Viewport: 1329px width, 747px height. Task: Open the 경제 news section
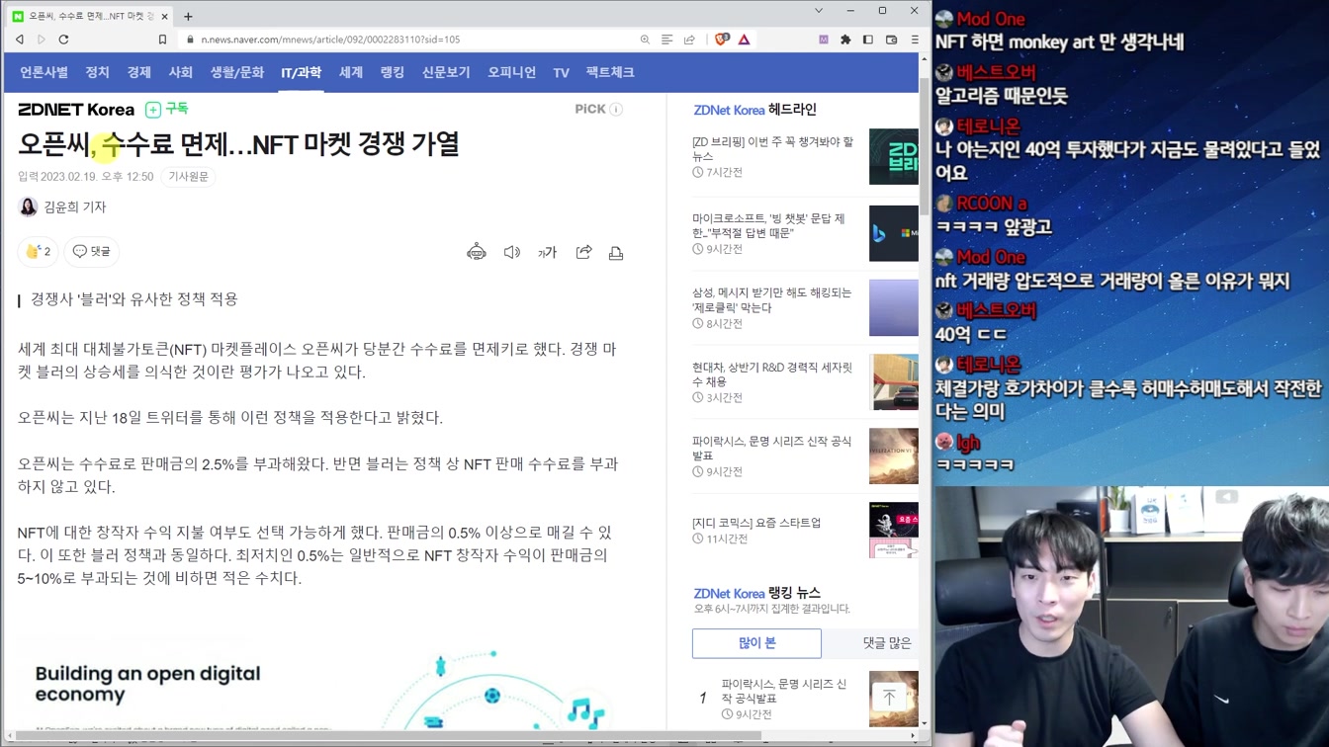pos(138,72)
